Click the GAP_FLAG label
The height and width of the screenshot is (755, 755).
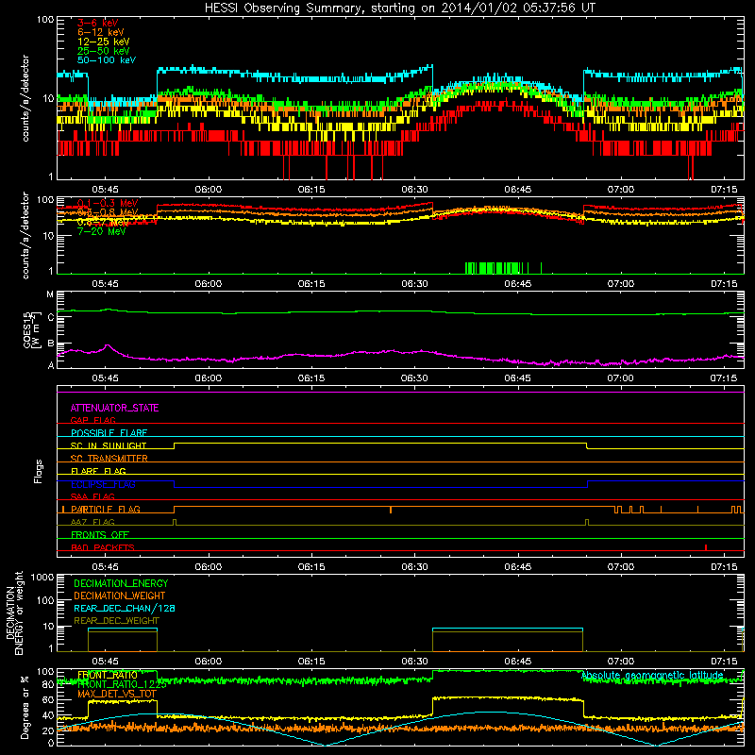92,420
